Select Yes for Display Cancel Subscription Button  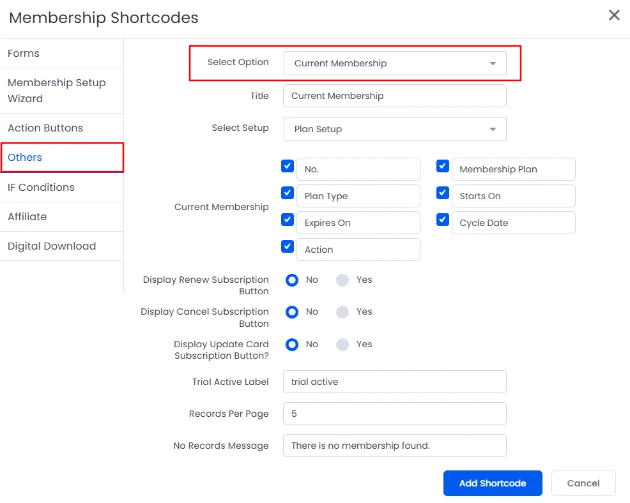coord(342,312)
